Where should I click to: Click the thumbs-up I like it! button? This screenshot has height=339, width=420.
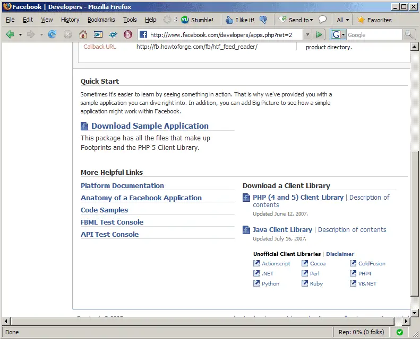click(239, 20)
